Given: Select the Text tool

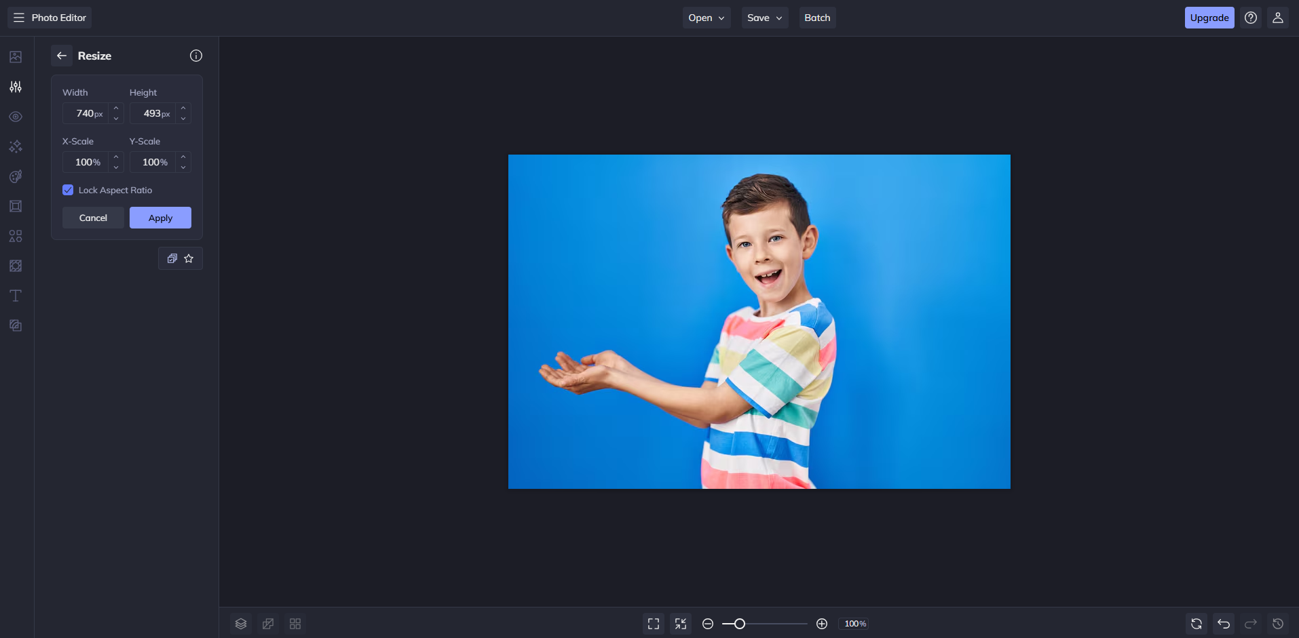Looking at the screenshot, I should [x=15, y=296].
